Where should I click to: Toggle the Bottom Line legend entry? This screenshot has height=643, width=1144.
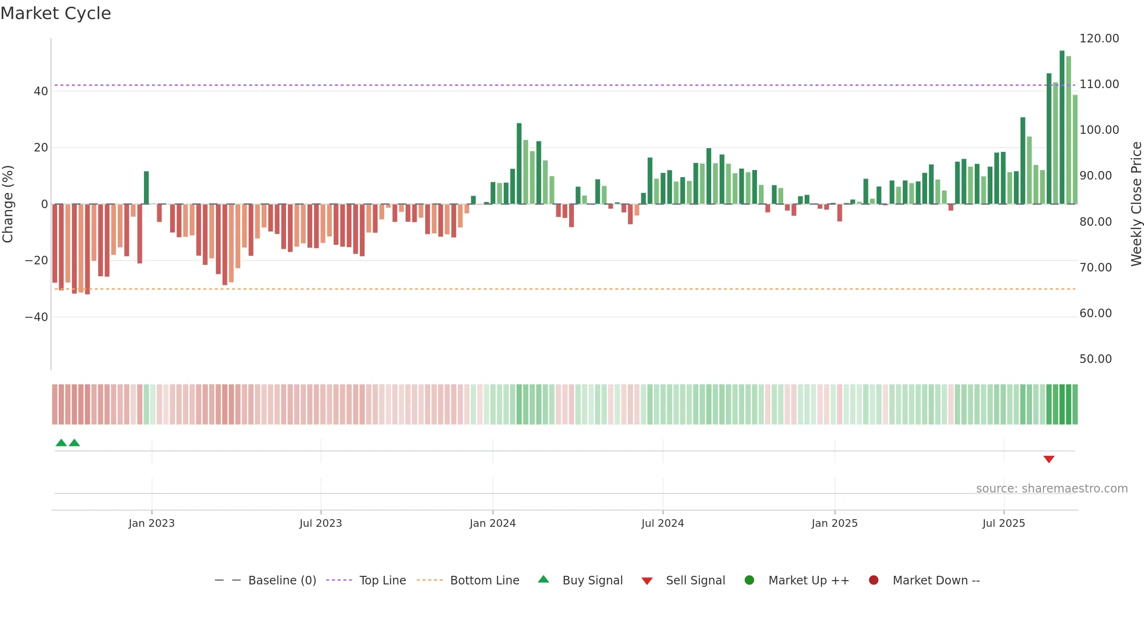click(468, 580)
